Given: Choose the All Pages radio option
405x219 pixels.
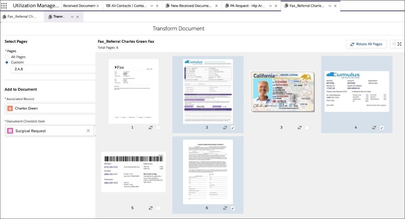Looking at the screenshot, I should (7, 57).
